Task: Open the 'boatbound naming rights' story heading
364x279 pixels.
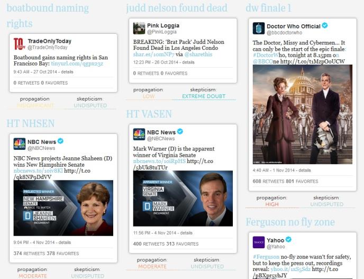Action: (x=48, y=15)
